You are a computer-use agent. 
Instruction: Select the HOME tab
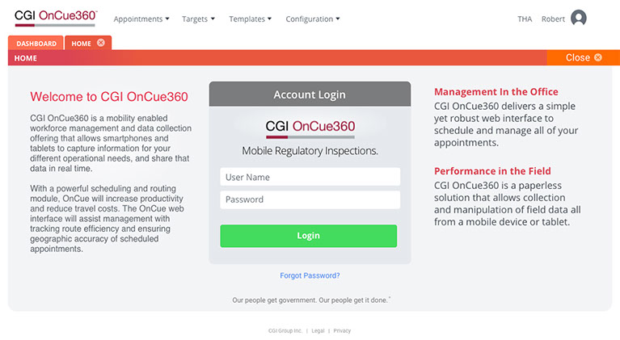tap(82, 44)
